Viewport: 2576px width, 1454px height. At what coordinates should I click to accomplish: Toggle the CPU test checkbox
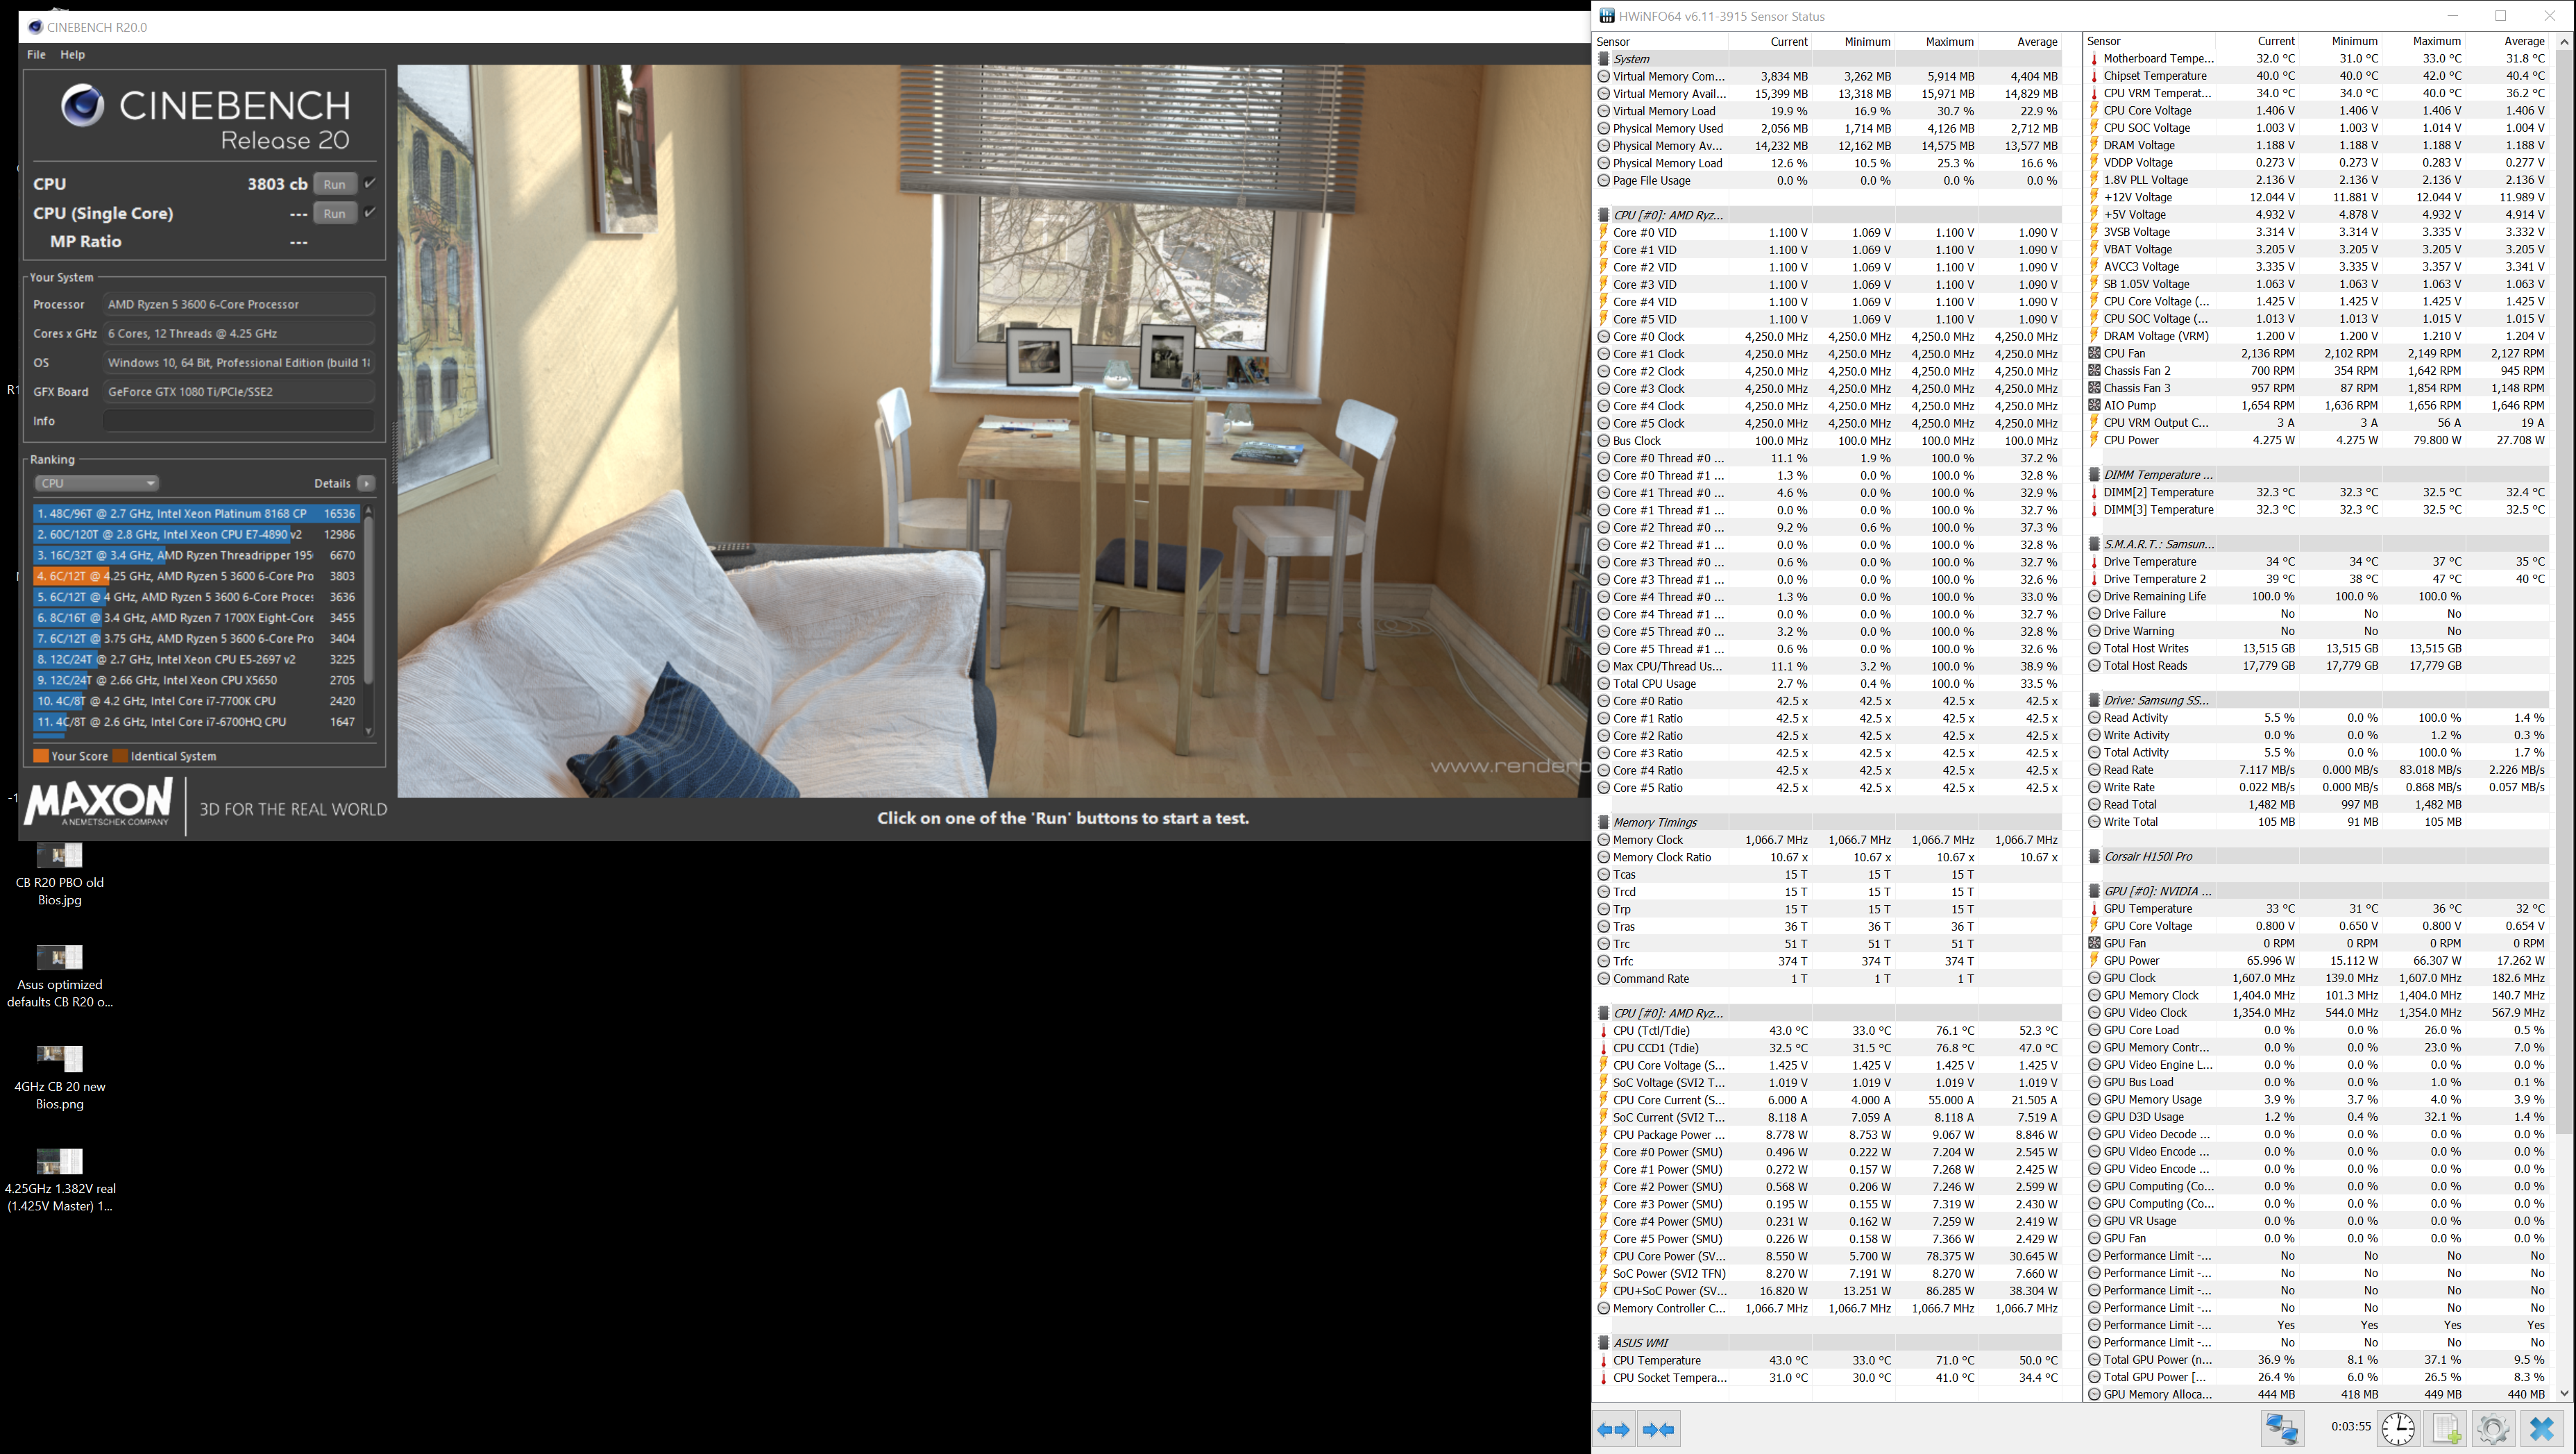coord(370,183)
